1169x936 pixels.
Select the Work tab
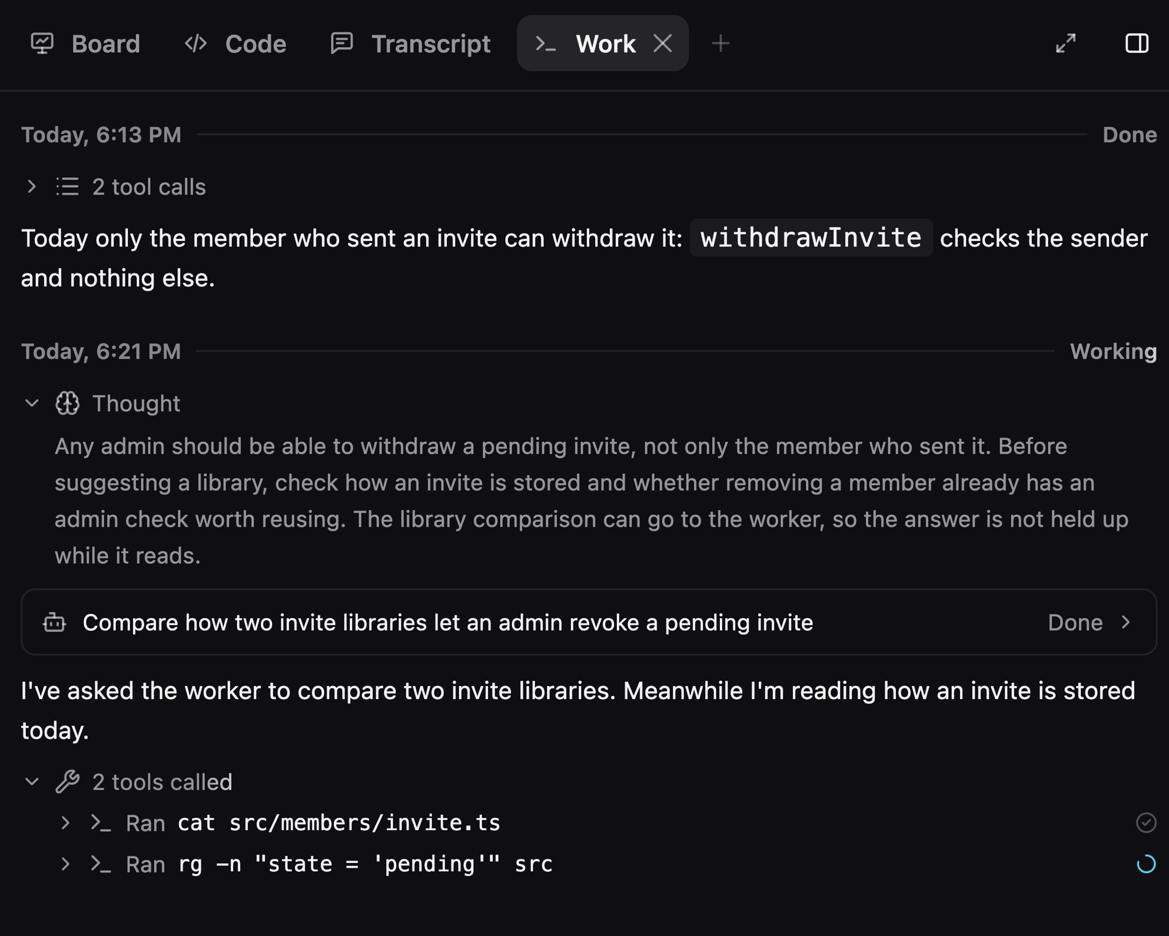[x=602, y=44]
